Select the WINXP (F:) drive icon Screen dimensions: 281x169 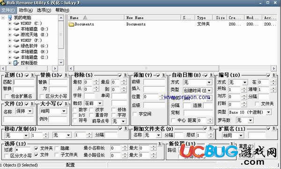16,40
